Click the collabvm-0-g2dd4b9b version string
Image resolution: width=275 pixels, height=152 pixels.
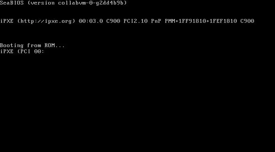(x=92, y=3)
